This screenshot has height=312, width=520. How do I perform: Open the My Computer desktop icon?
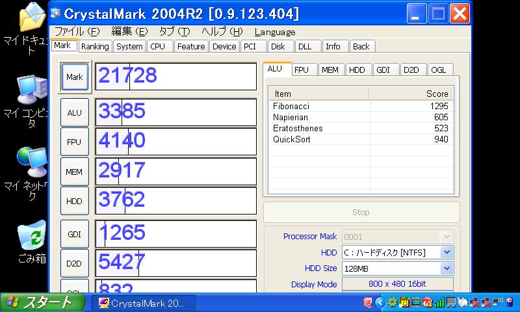[x=32, y=90]
